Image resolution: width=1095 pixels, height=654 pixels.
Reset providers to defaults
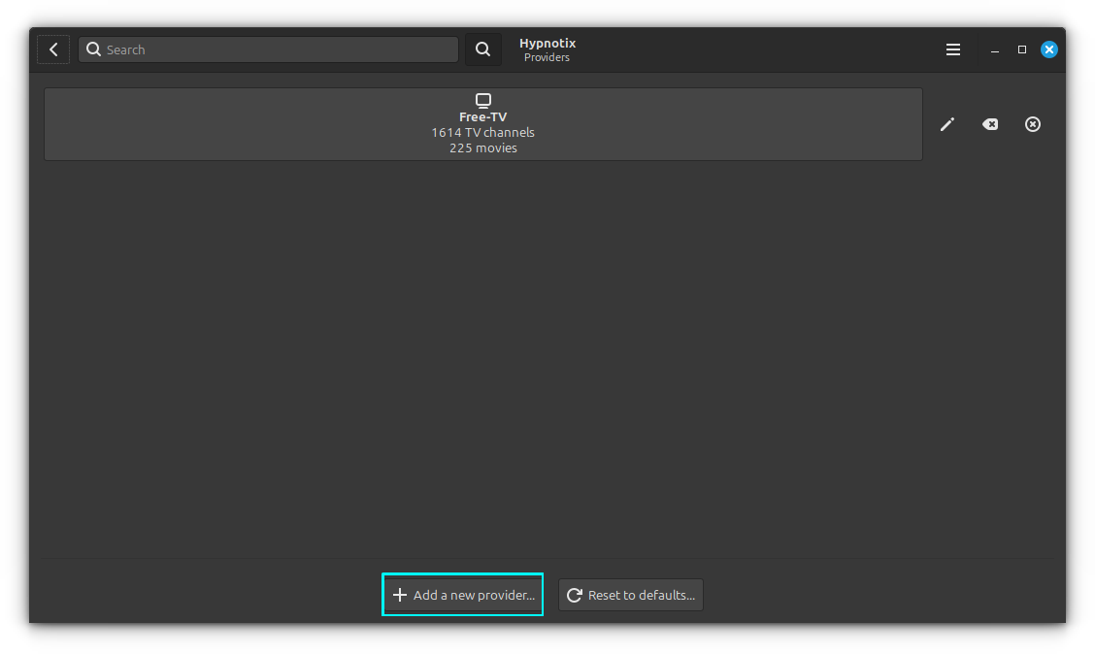click(630, 595)
